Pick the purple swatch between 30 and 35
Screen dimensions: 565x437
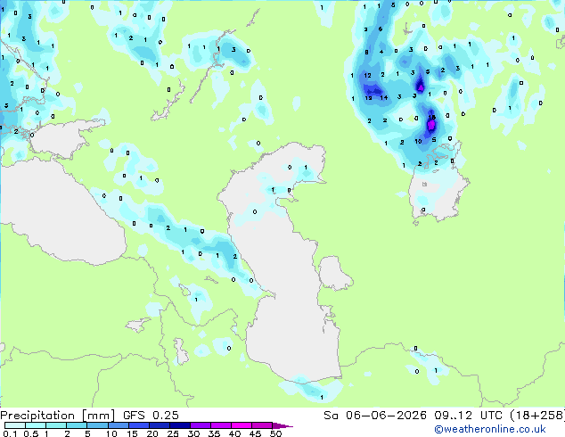(201, 425)
